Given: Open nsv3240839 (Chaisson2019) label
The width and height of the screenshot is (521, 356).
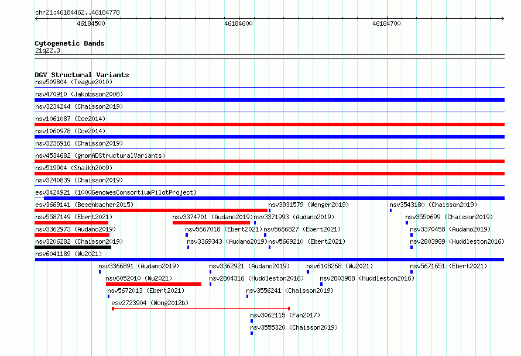Looking at the screenshot, I should coord(79,180).
